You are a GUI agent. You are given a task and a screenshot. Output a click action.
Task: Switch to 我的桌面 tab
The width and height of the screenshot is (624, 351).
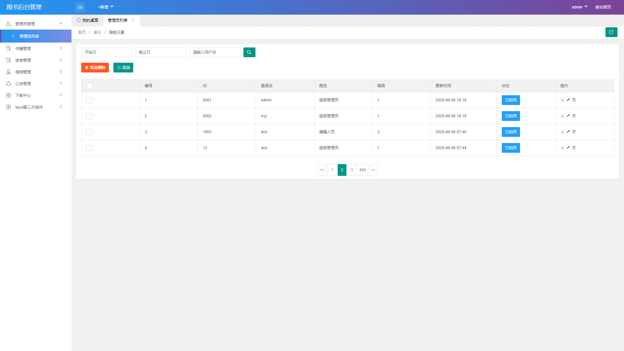[x=87, y=20]
